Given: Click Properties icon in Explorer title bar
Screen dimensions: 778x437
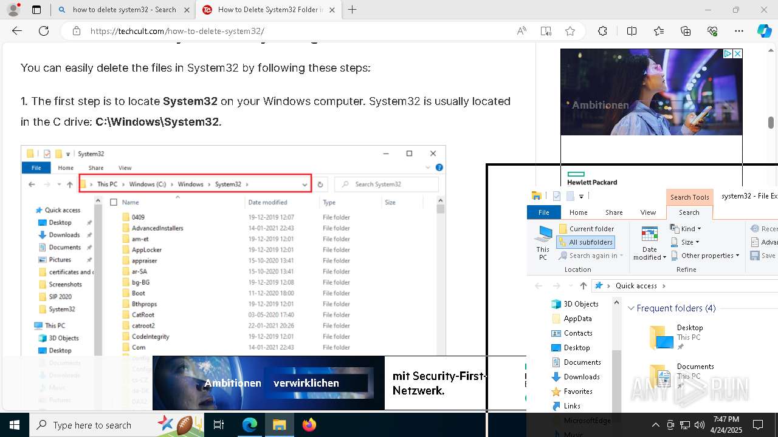Looking at the screenshot, I should coord(556,196).
